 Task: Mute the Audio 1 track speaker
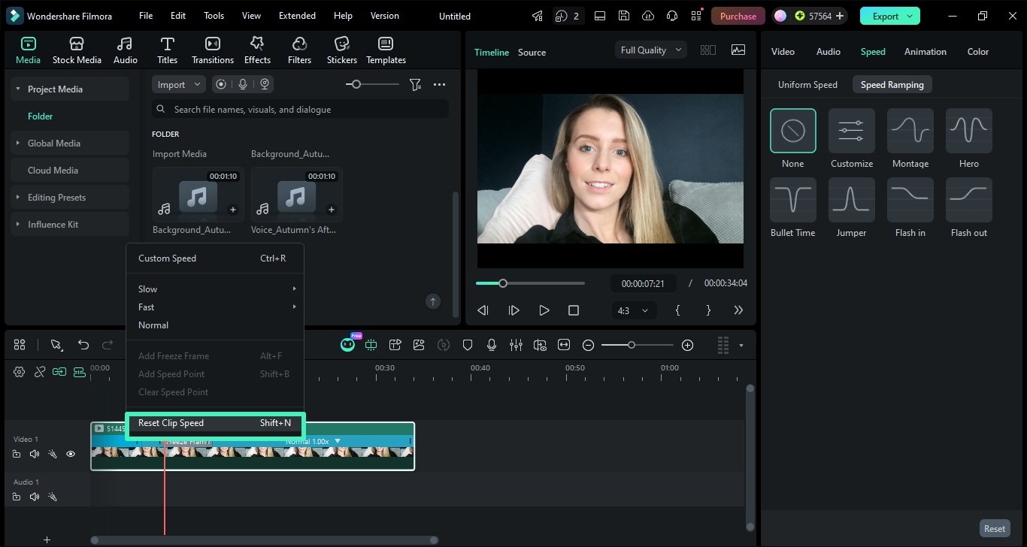(34, 497)
